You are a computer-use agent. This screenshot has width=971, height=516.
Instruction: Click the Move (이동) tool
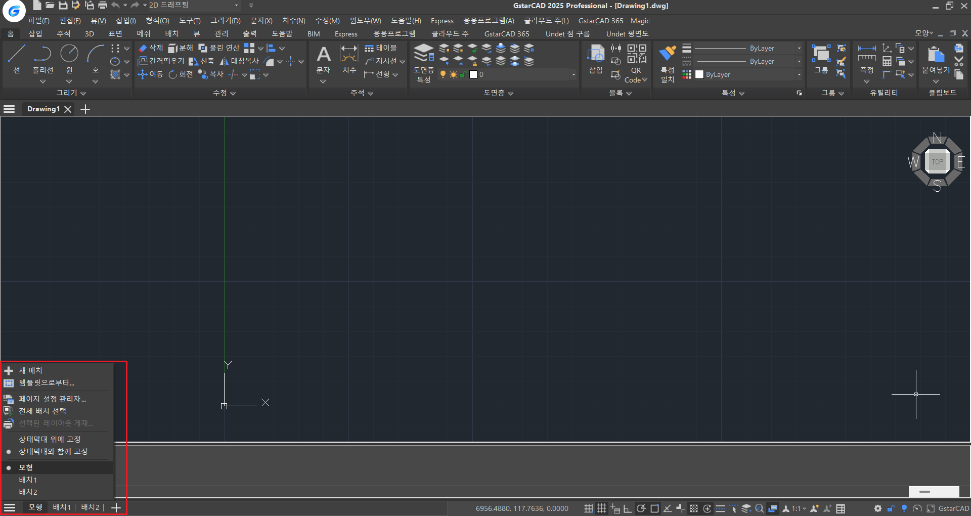pos(150,74)
